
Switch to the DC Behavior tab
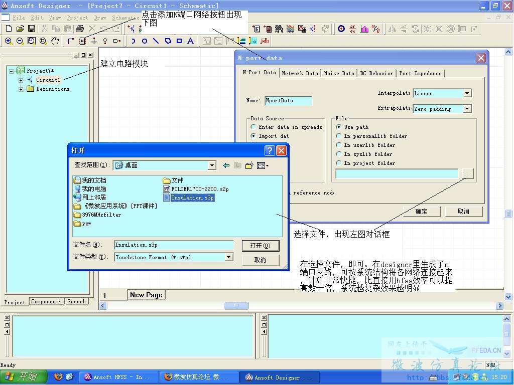(376, 73)
